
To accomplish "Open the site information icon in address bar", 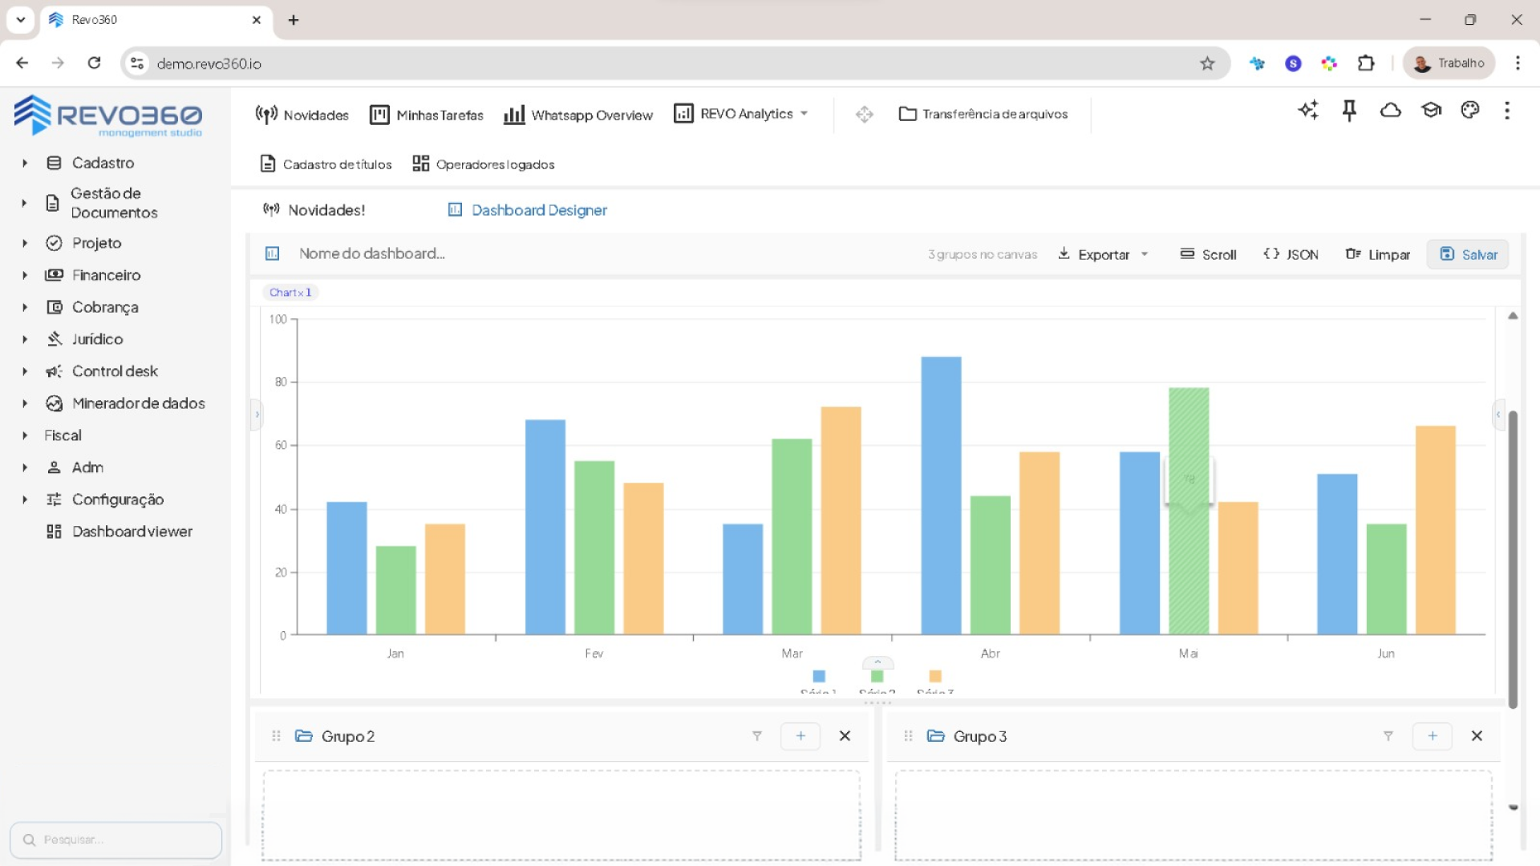I will coord(137,63).
